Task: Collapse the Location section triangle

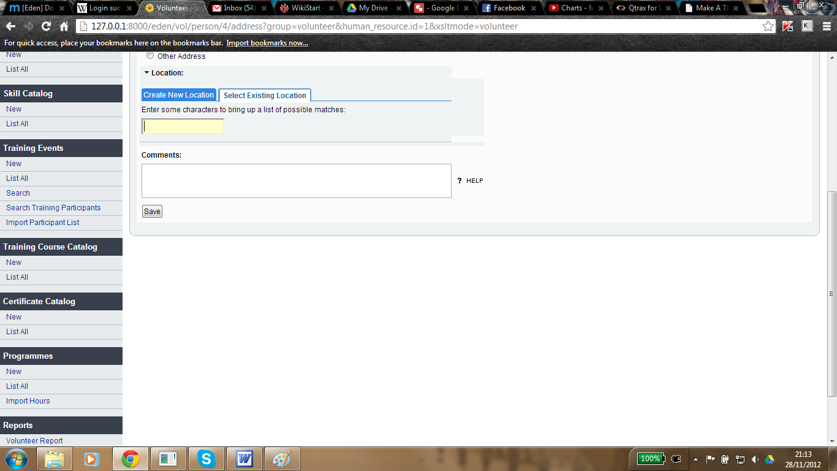Action: click(146, 72)
